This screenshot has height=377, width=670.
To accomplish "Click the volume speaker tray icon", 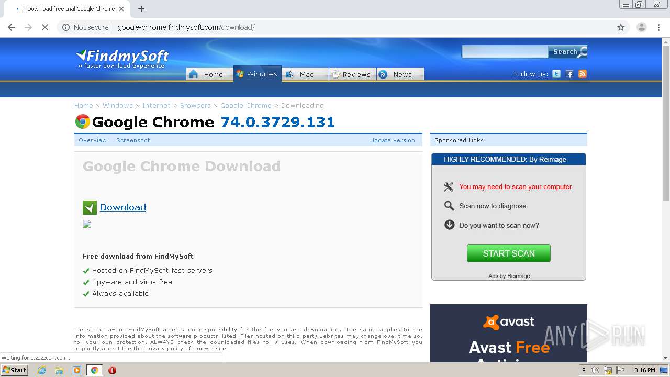I will [x=595, y=370].
